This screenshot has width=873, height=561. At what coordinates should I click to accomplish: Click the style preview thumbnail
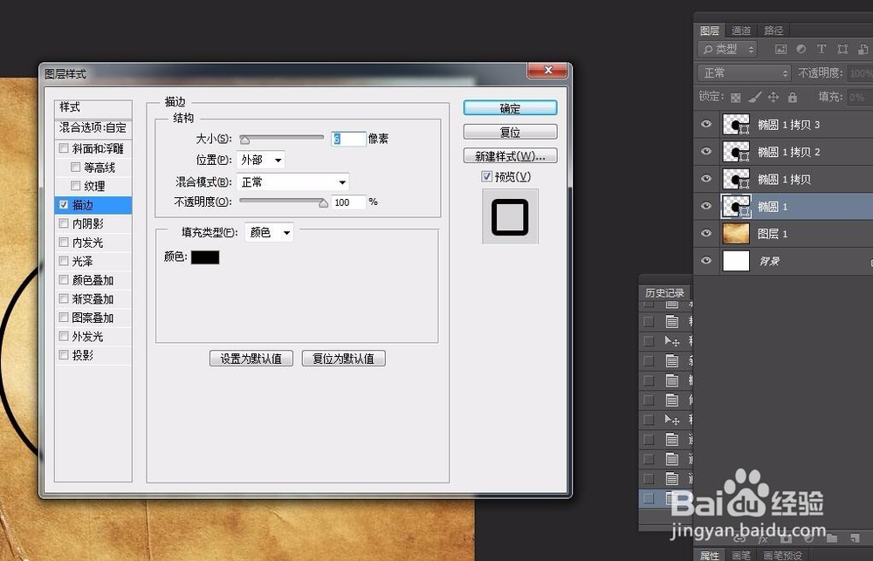510,216
